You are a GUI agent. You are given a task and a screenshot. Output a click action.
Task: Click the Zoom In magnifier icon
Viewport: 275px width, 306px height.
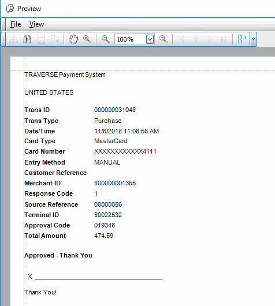pyautogui.click(x=163, y=39)
